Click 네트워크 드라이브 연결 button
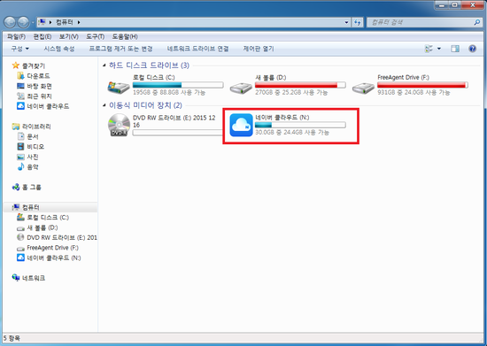Image resolution: width=487 pixels, height=346 pixels. [197, 49]
